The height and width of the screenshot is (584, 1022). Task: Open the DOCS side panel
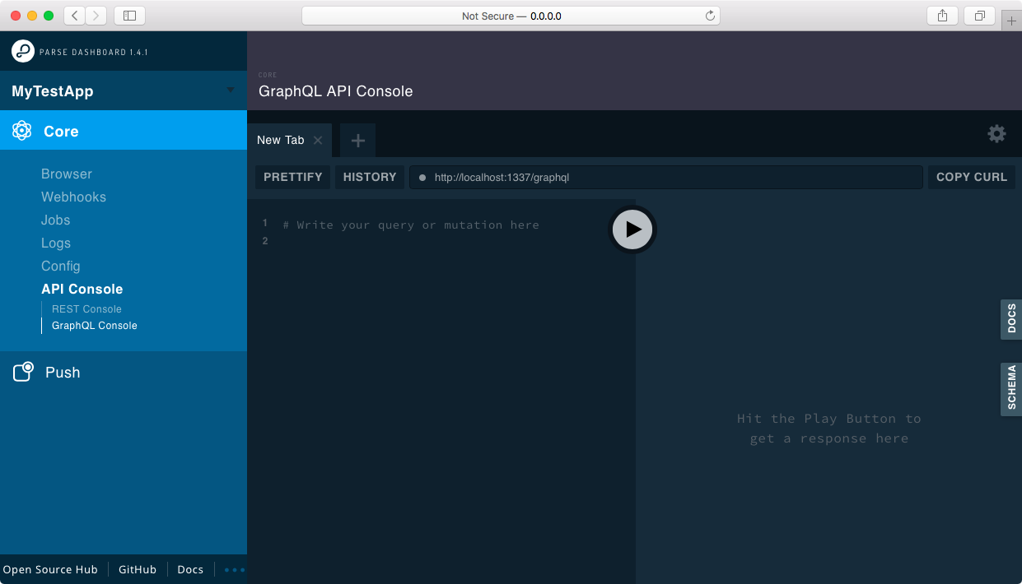point(1010,319)
